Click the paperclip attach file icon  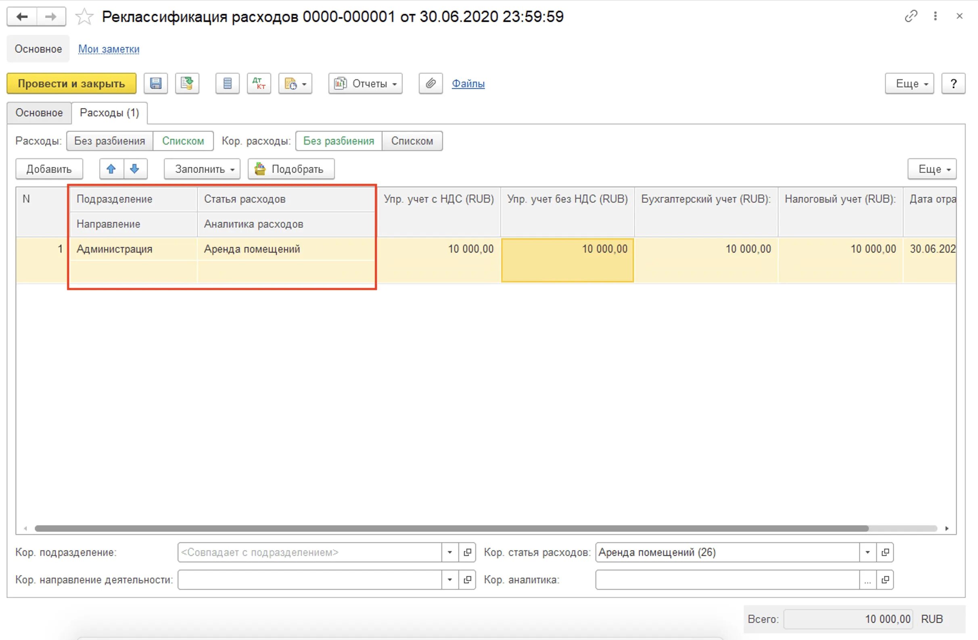[x=430, y=84]
